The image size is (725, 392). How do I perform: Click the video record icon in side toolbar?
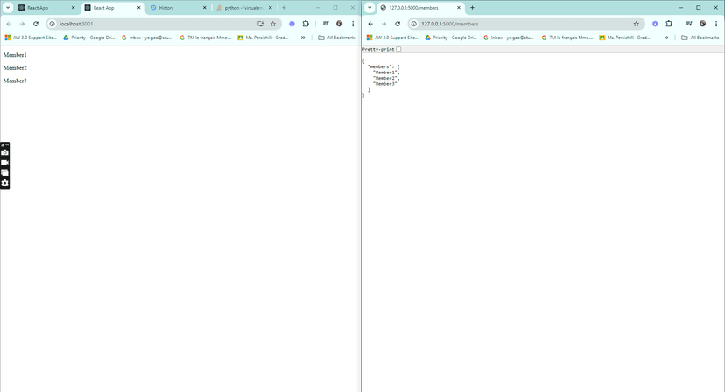tap(4, 163)
